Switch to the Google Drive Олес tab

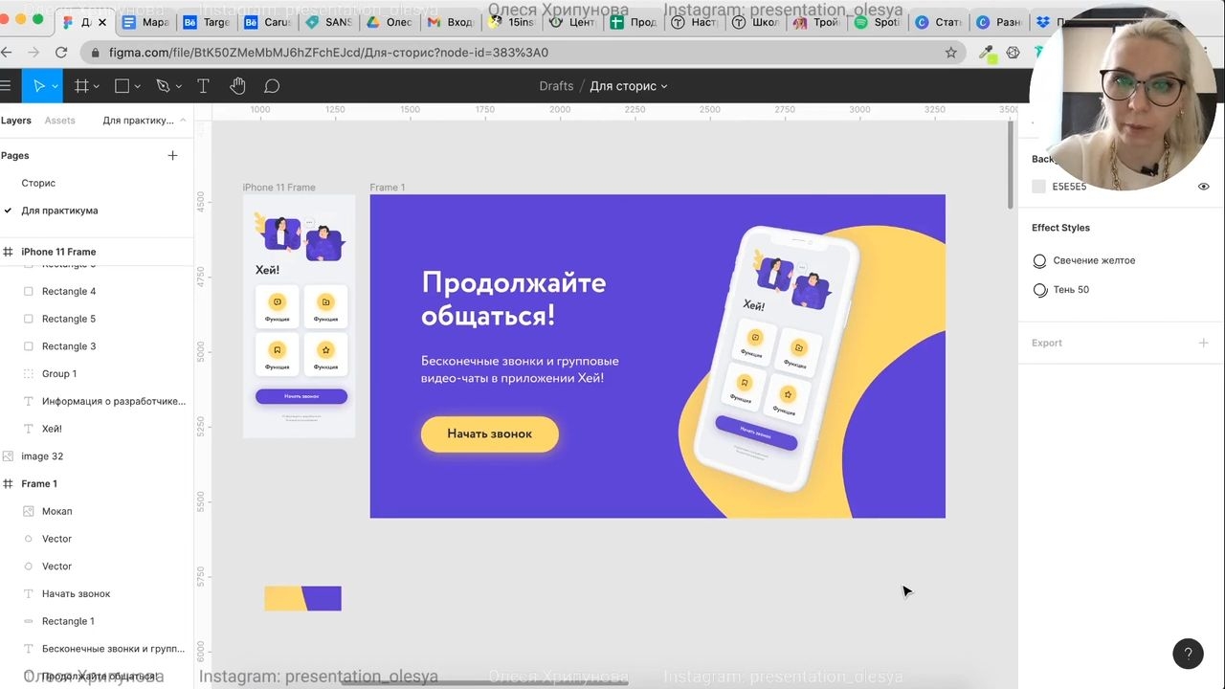(x=389, y=22)
